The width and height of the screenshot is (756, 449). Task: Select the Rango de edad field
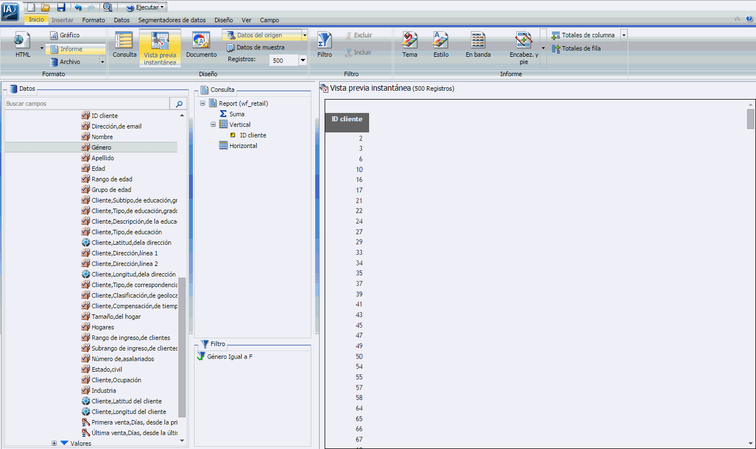112,179
